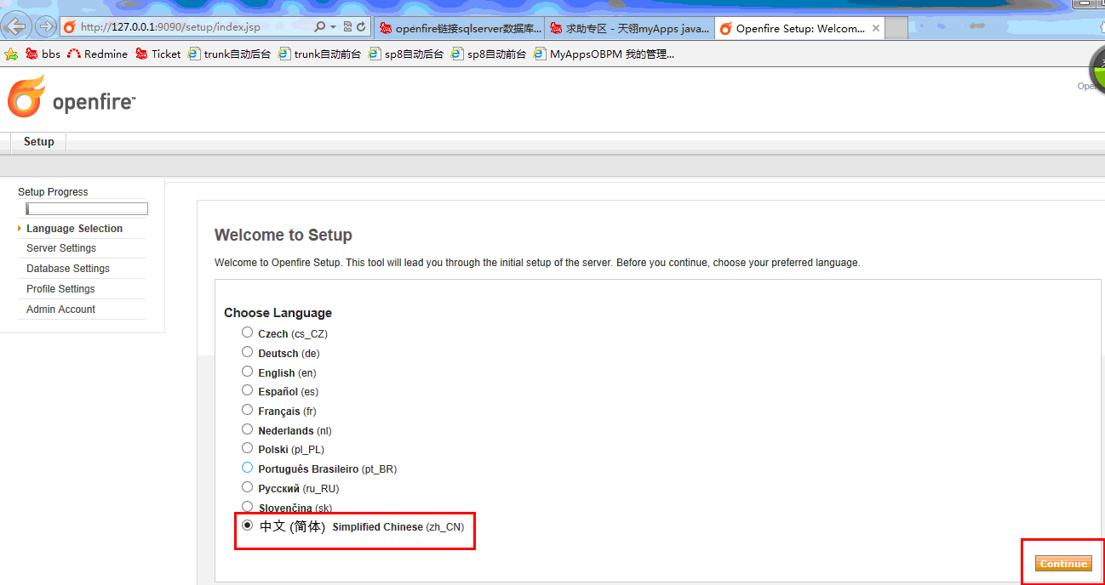Click Server Settings in setup sidebar
This screenshot has height=585, width=1105.
pyautogui.click(x=61, y=248)
